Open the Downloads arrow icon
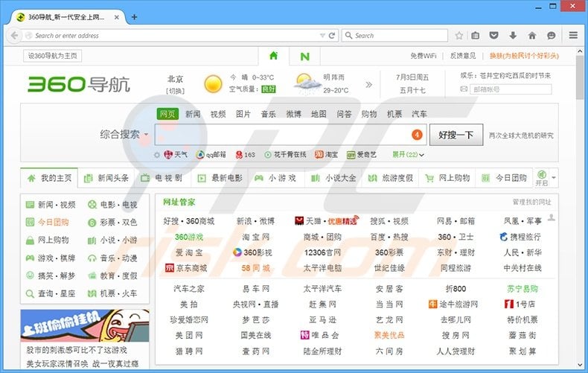Screen dimensions: 588x373 pyautogui.click(x=513, y=36)
